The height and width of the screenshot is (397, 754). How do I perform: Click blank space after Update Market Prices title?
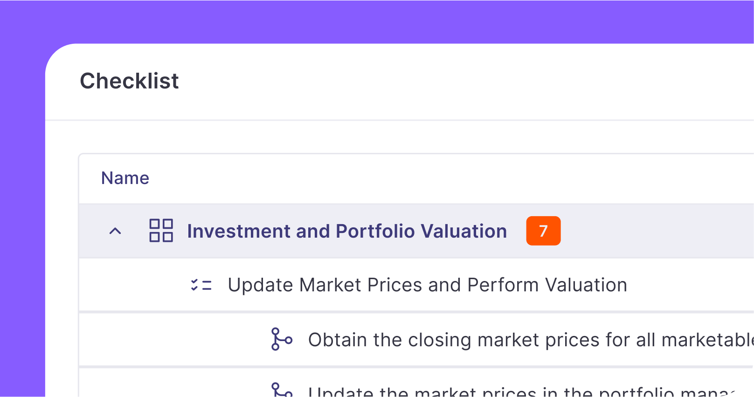[690, 285]
